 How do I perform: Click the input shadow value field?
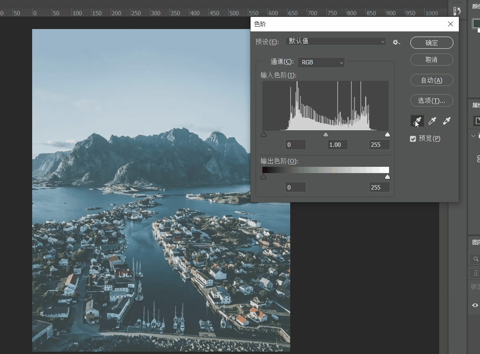click(x=295, y=144)
